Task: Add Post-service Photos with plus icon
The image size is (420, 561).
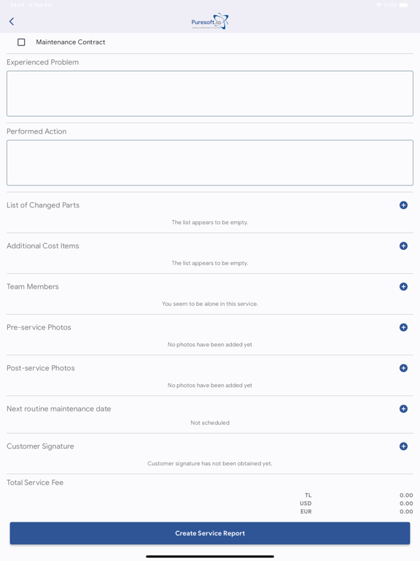Action: point(403,368)
